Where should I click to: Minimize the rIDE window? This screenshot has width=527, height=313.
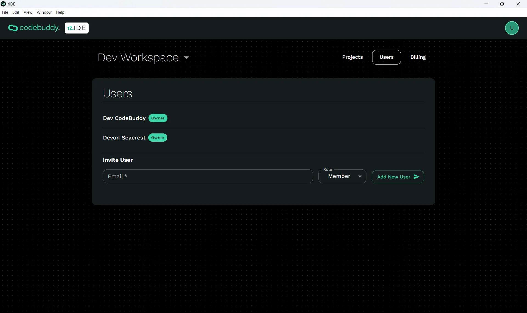point(486,4)
